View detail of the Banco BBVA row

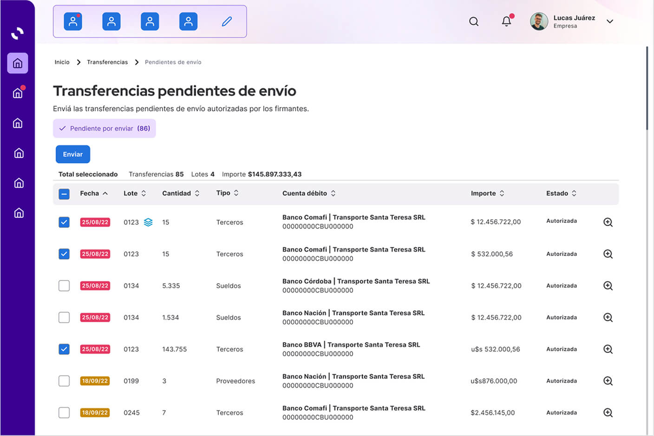[608, 349]
